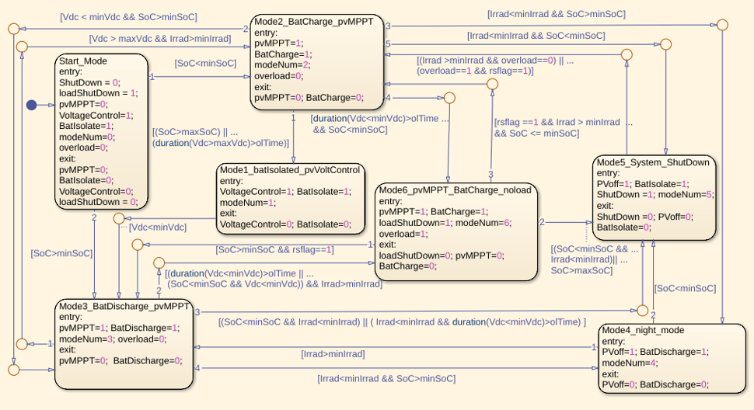Click the junction circle next to Mode2 transition 4
This screenshot has width=754, height=410.
449,98
